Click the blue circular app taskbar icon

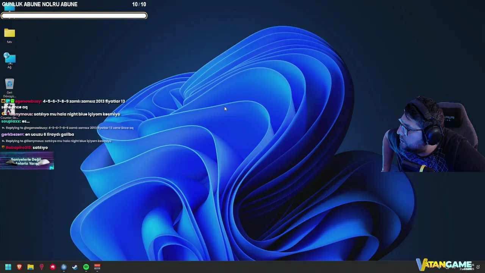pyautogui.click(x=64, y=267)
